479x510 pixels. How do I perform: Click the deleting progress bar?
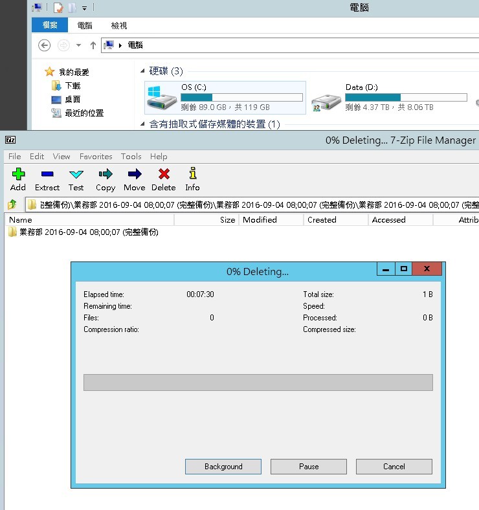(258, 382)
